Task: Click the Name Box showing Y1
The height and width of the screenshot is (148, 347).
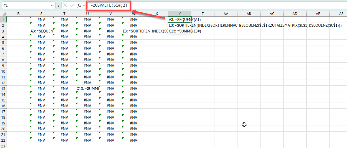Action: 26,5
